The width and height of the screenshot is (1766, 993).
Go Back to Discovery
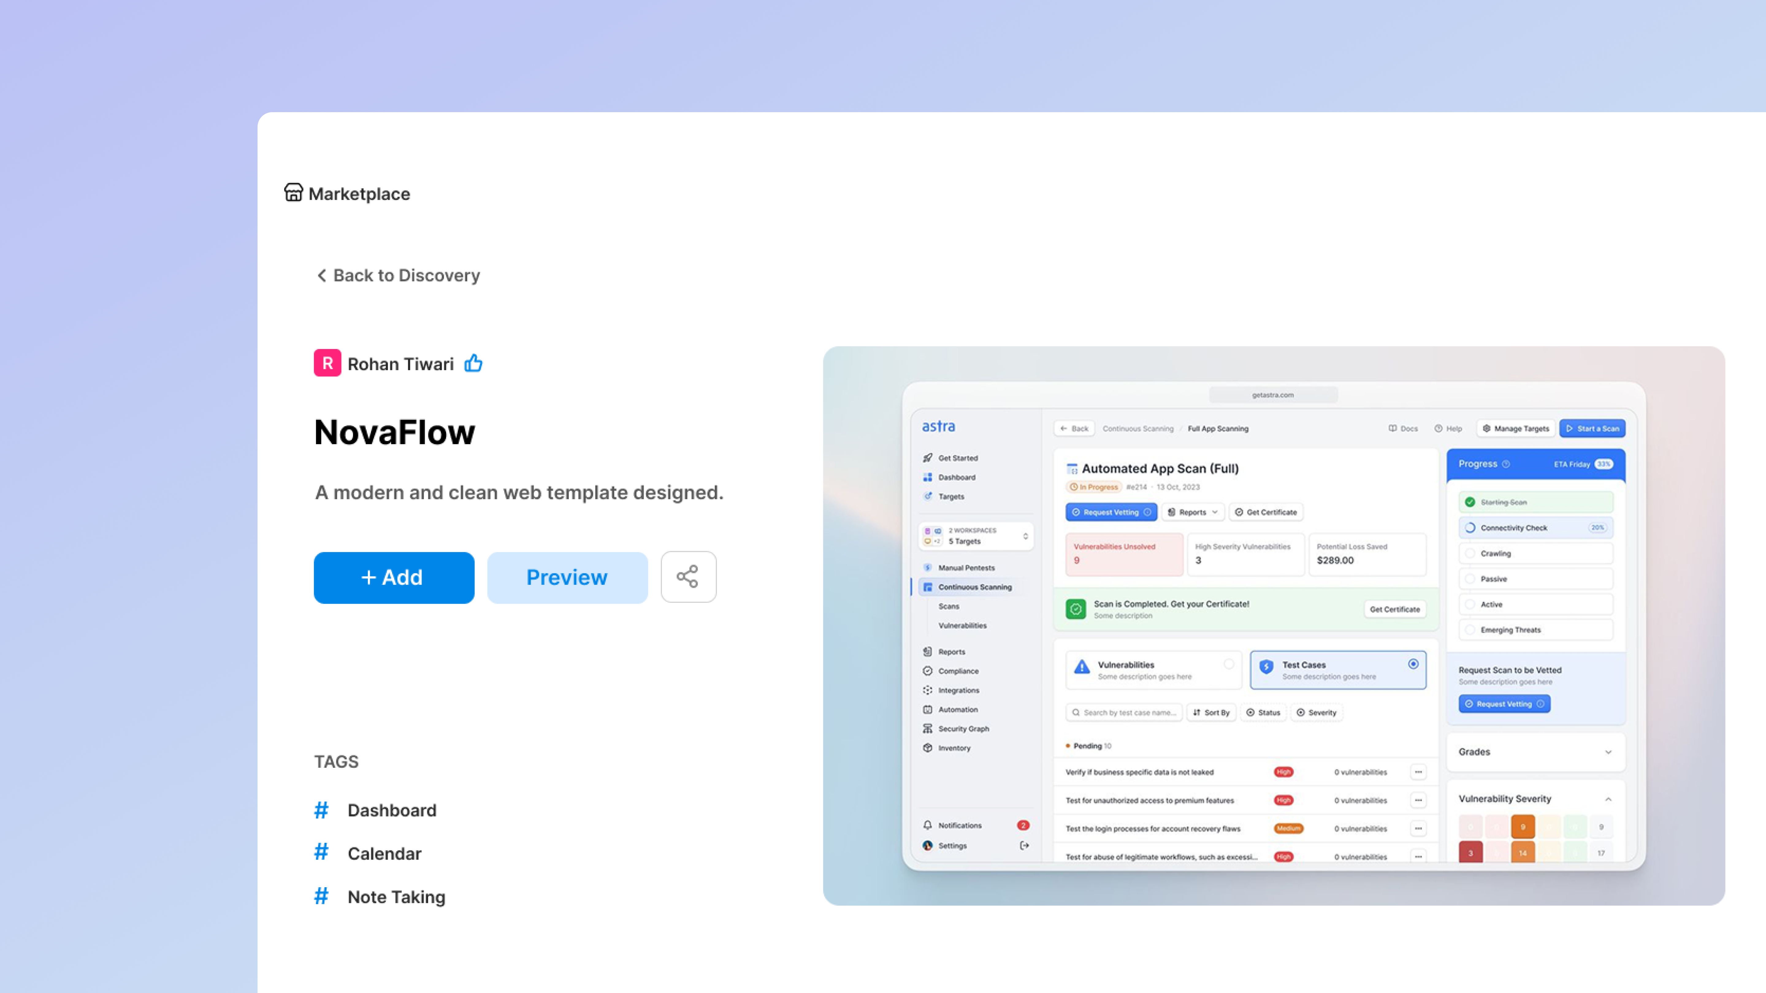click(x=398, y=276)
